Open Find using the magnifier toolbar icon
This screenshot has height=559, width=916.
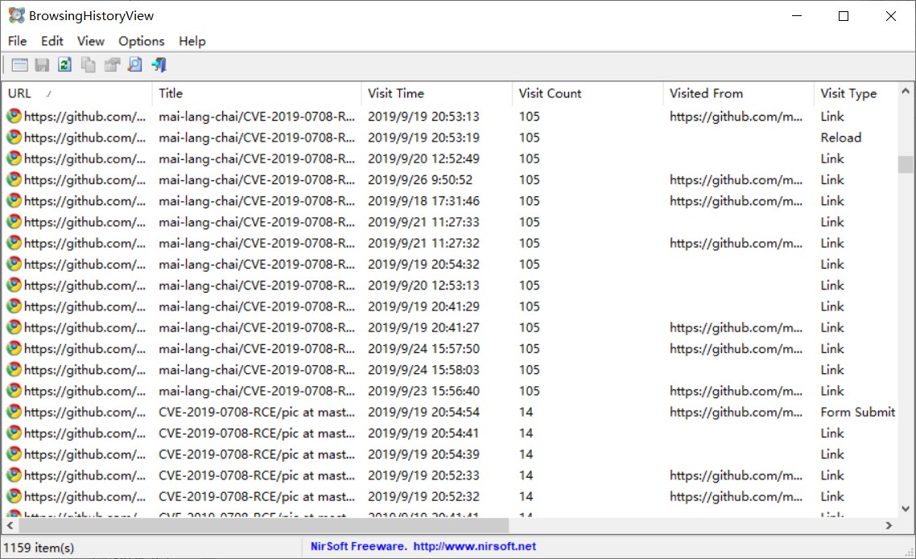(x=135, y=65)
